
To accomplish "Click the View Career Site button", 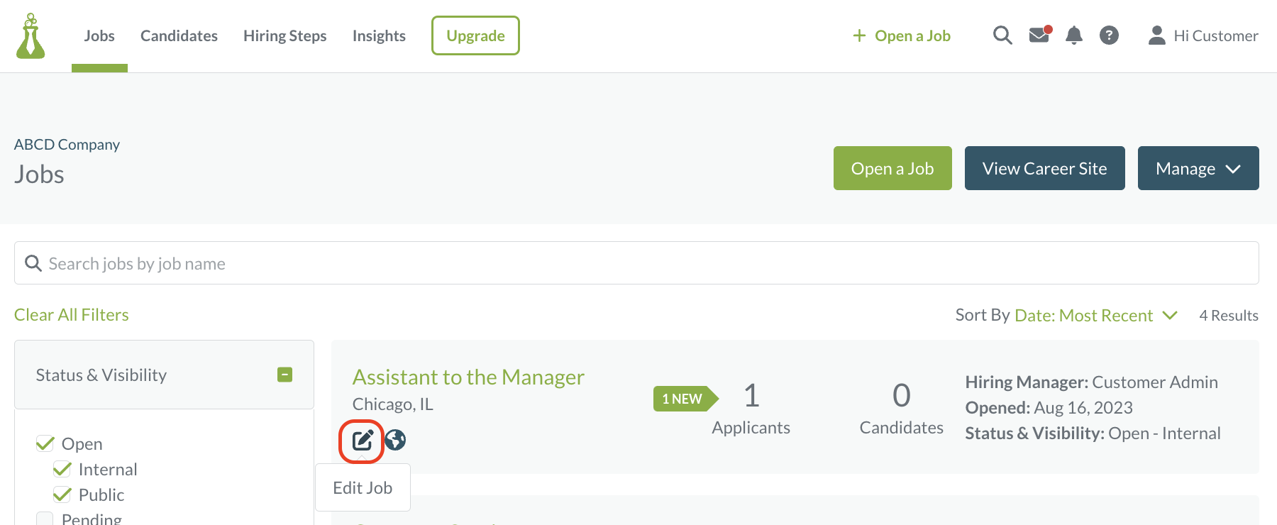I will [1045, 168].
